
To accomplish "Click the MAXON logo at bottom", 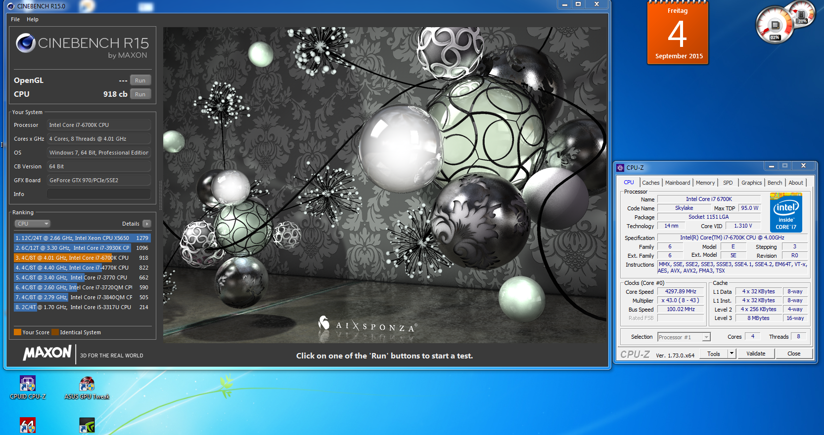I will pos(47,353).
